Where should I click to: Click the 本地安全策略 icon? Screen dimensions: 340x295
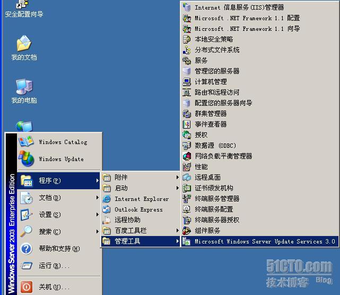pyautogui.click(x=187, y=39)
